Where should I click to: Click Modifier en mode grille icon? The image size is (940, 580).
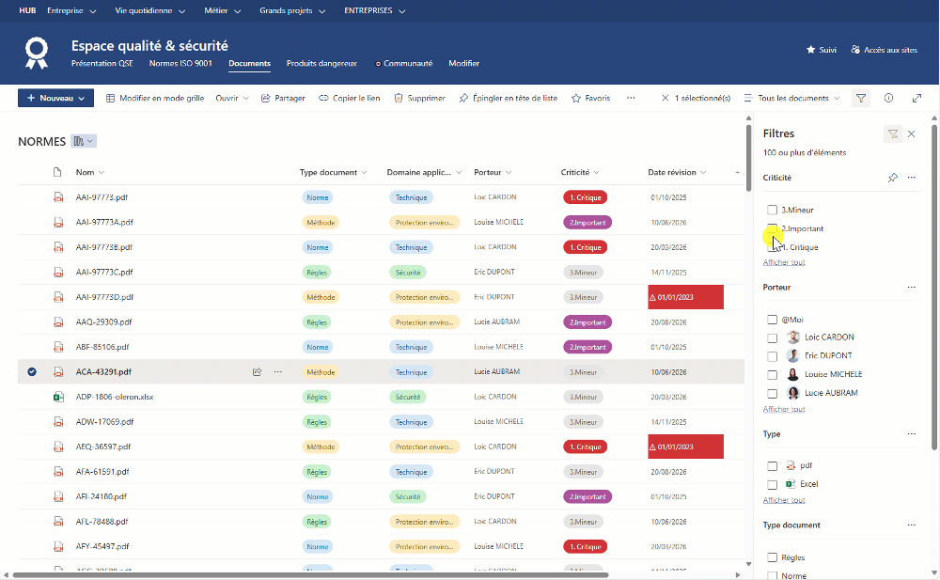coord(110,98)
